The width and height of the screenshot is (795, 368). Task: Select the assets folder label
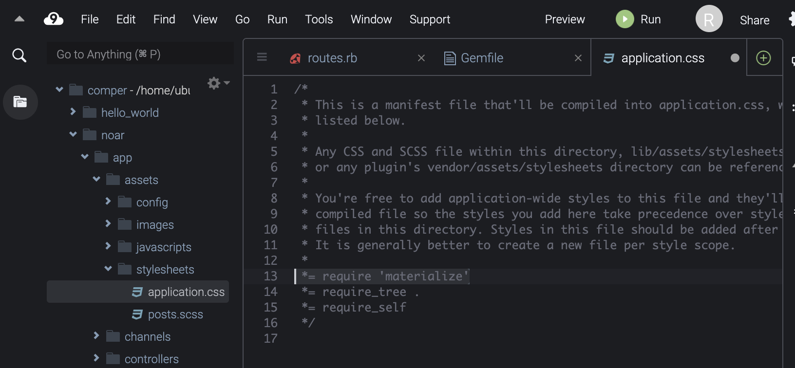pos(141,180)
